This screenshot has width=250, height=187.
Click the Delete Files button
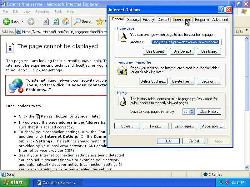coord(182,81)
